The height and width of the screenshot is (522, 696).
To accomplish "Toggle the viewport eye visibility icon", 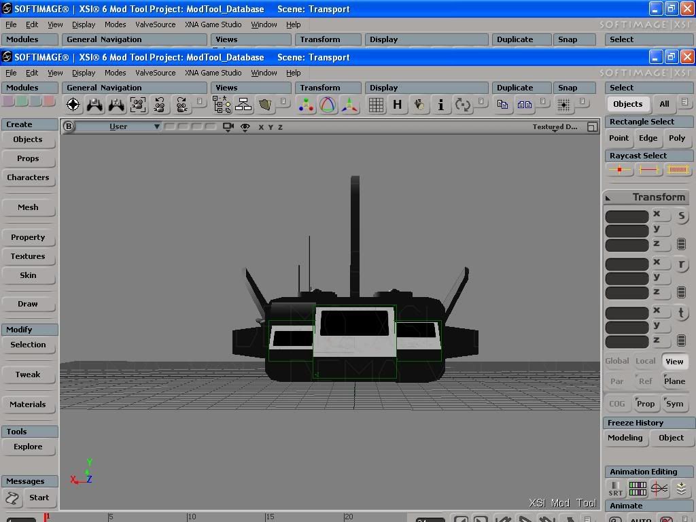I will pos(245,127).
